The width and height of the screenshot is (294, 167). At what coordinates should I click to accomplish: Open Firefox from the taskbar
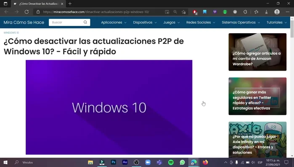point(205,162)
